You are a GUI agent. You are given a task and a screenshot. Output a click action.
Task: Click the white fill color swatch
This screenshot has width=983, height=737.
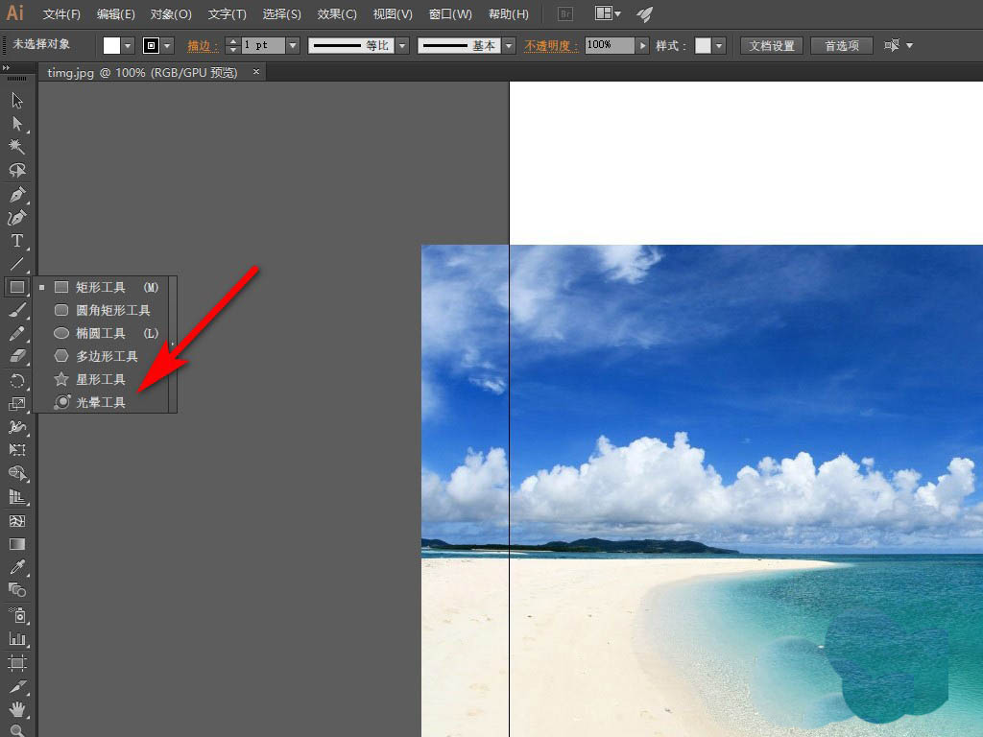pyautogui.click(x=111, y=45)
